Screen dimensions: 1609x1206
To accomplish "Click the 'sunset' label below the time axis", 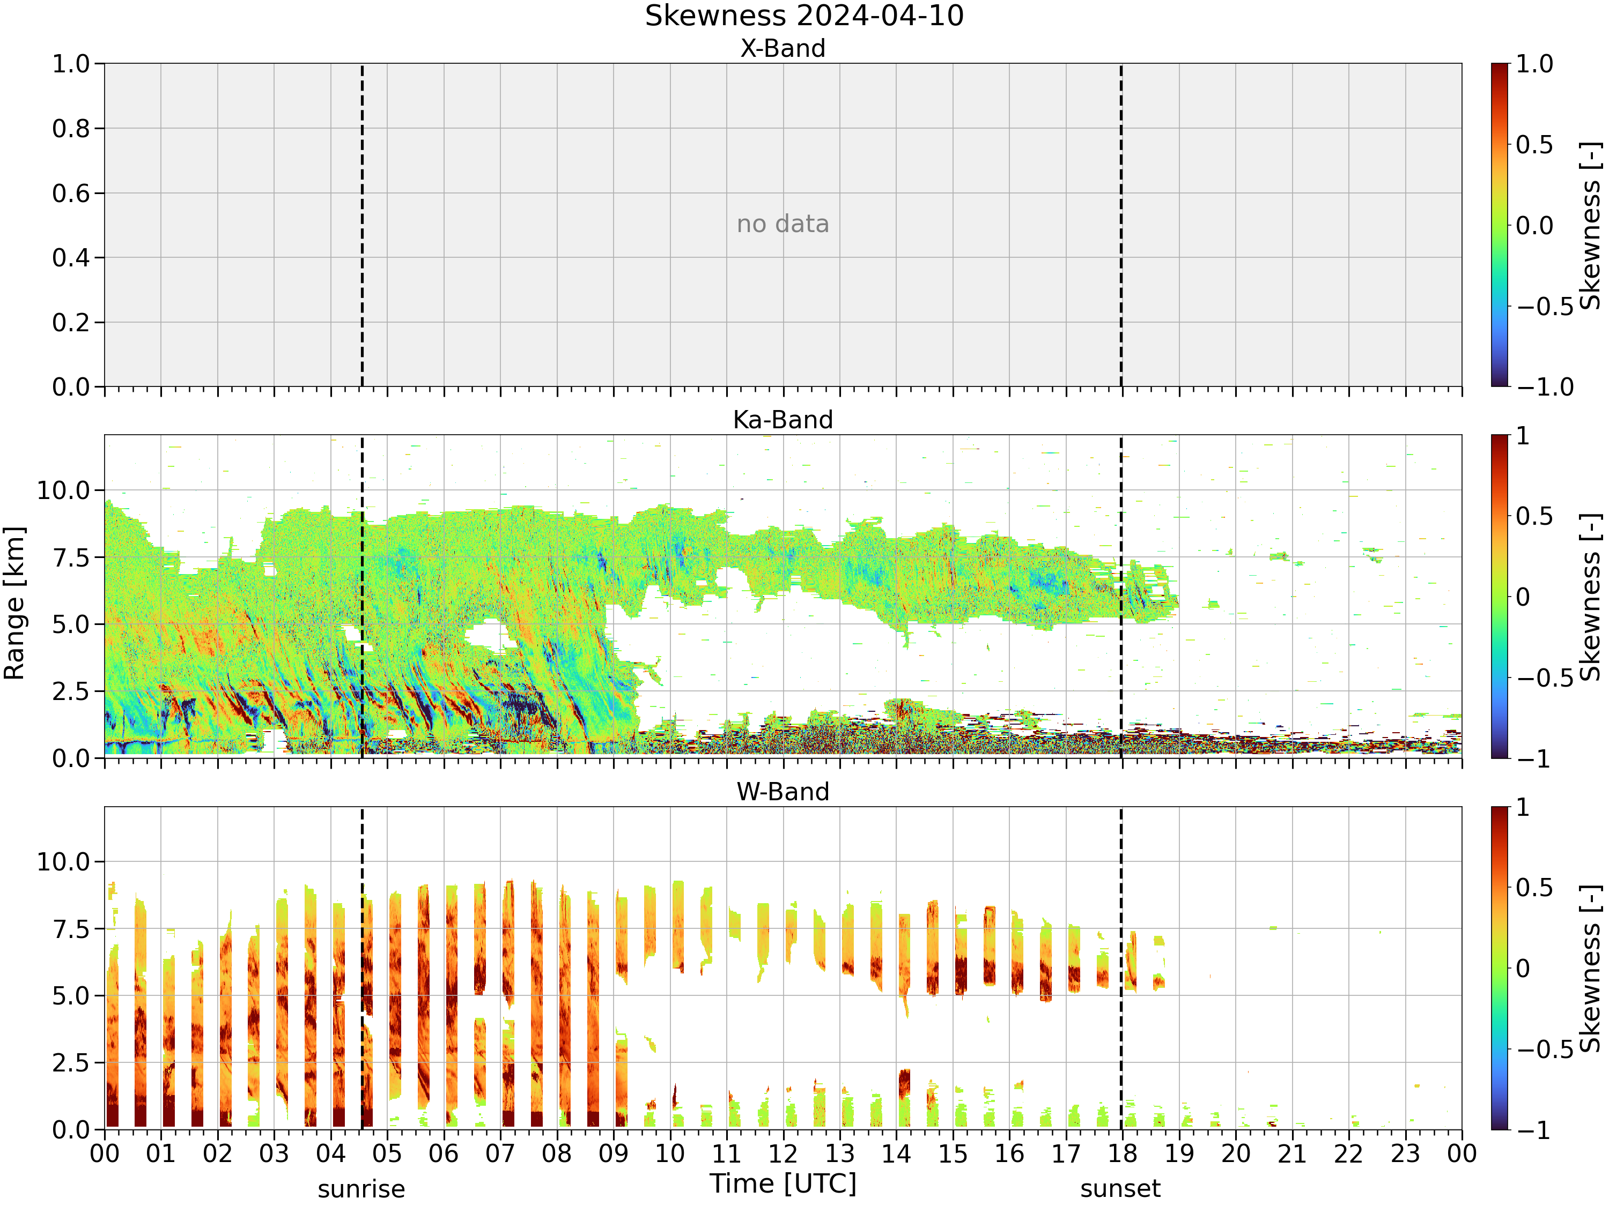I will point(1120,1189).
